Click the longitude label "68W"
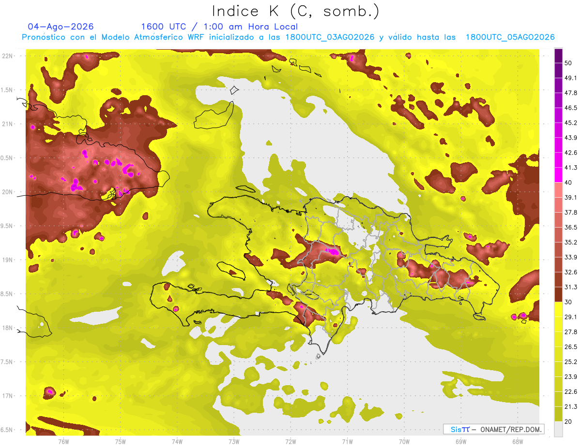Screen dimensions: 581x448 (x=518, y=441)
